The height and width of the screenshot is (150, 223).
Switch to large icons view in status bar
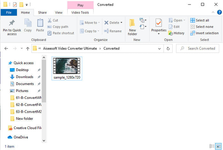coord(219,146)
